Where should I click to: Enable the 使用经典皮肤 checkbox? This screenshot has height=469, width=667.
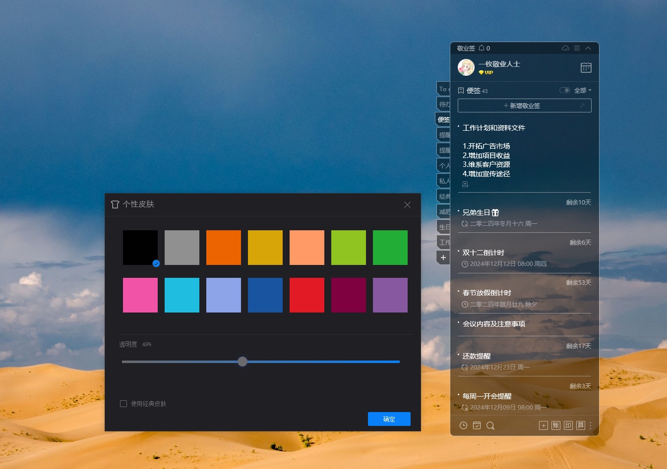(123, 404)
